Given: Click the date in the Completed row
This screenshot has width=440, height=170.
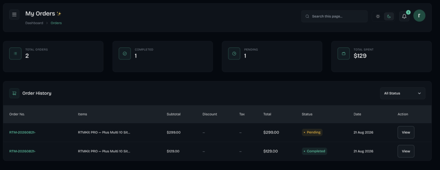Looking at the screenshot, I should [364, 151].
